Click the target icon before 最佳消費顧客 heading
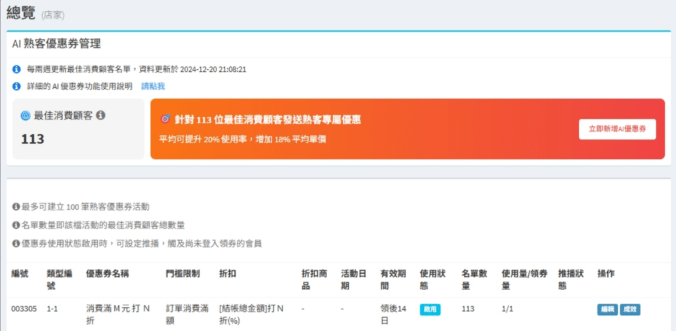 click(26, 115)
